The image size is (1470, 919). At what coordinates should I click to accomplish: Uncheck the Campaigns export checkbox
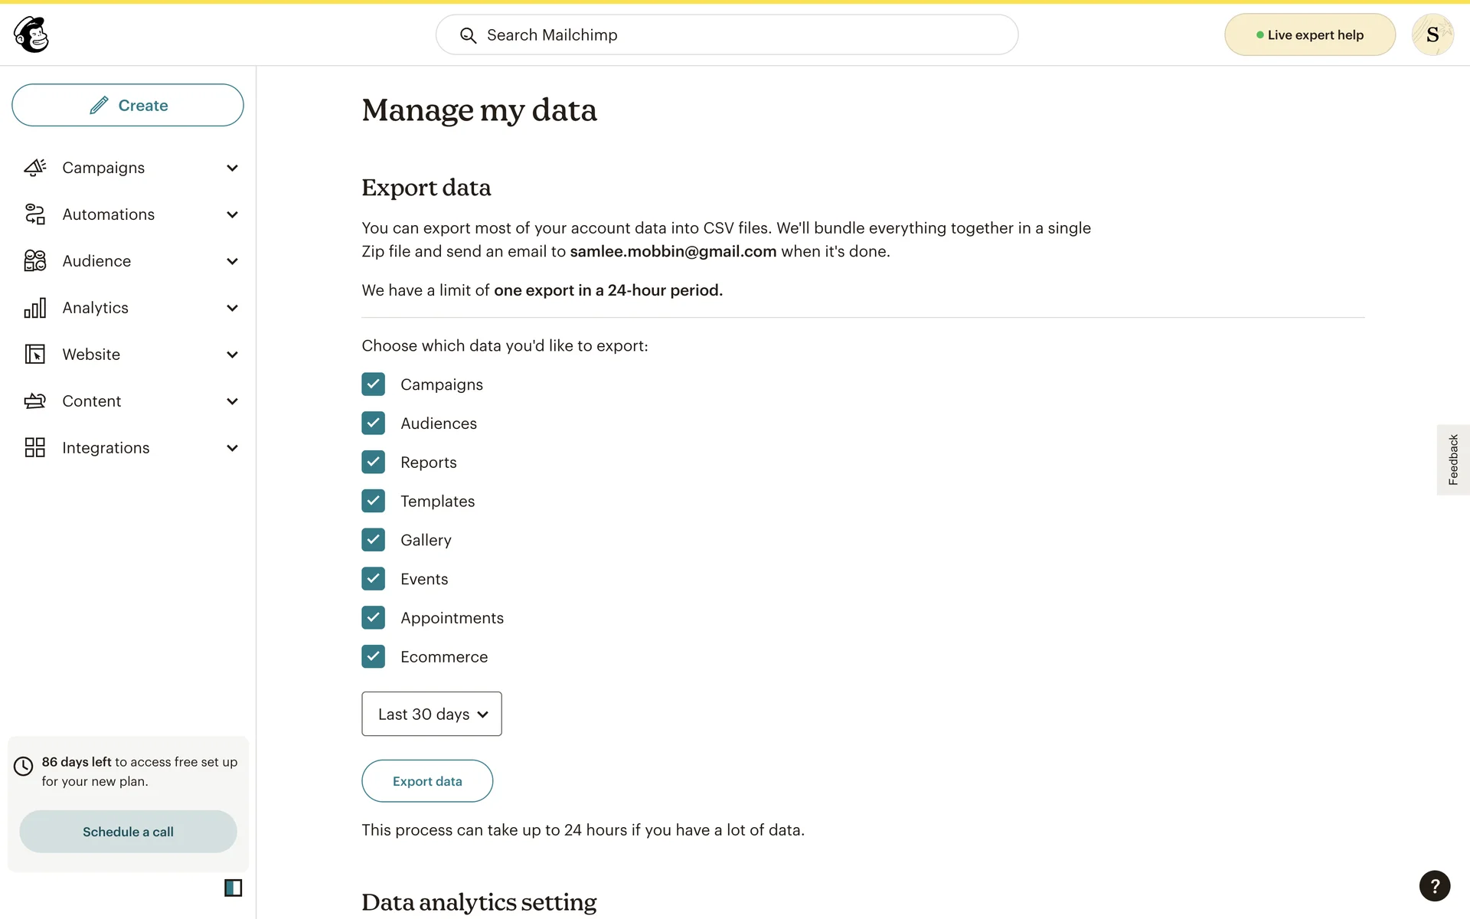tap(374, 384)
